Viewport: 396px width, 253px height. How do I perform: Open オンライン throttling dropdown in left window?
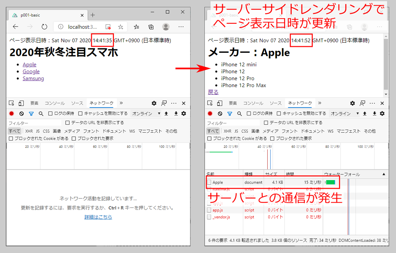(x=146, y=113)
